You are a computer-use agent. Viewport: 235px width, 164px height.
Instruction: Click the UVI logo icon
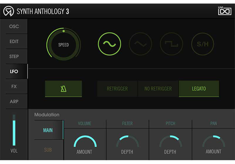(x=224, y=11)
